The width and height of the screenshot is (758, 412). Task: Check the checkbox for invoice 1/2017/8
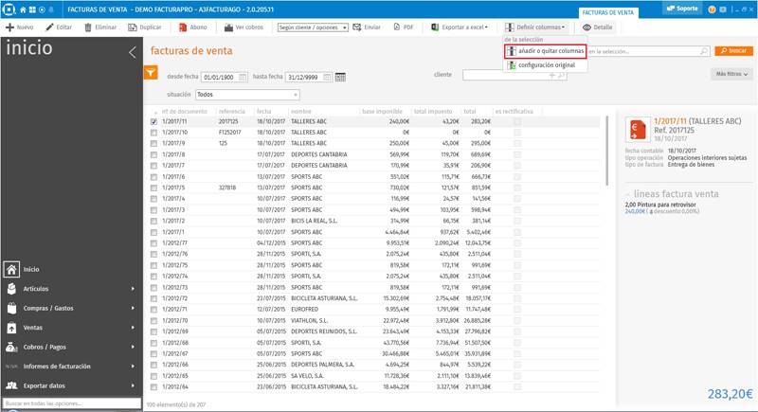coord(153,154)
